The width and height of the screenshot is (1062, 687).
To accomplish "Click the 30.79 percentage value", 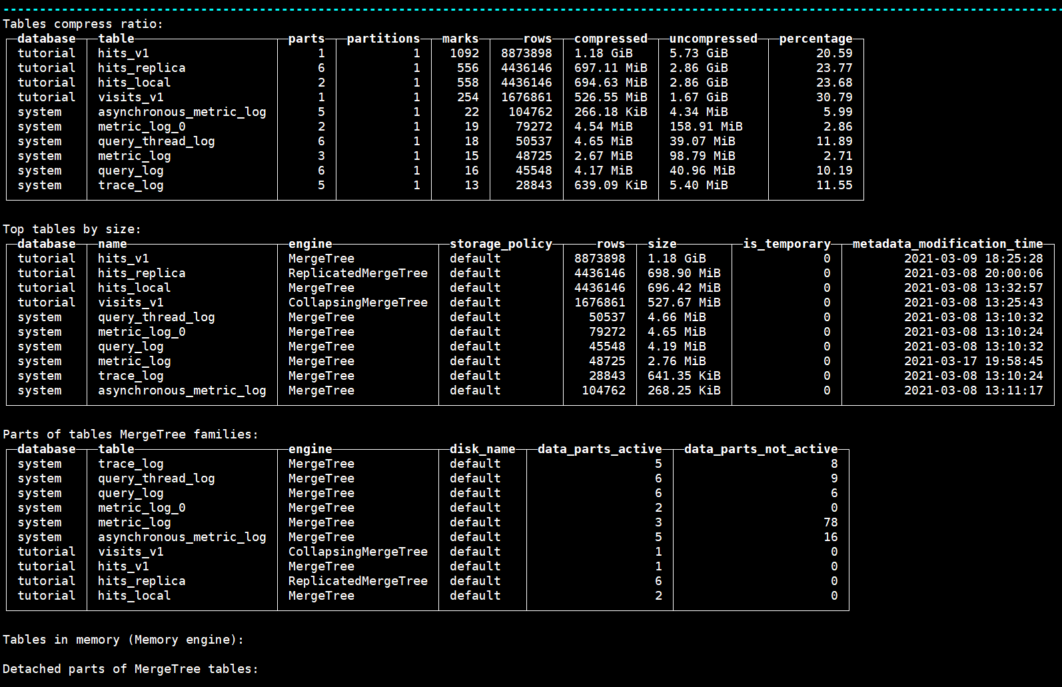I will click(834, 97).
